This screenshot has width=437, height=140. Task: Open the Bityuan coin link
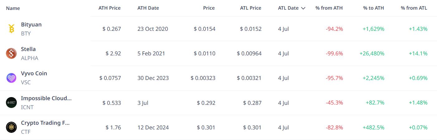31,25
